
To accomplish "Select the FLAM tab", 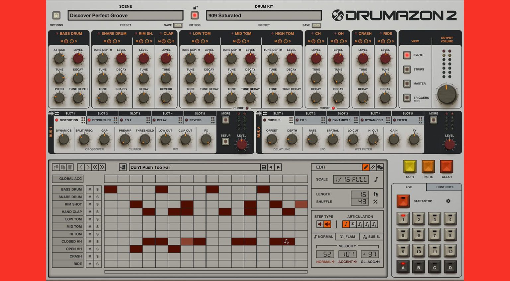I will (x=347, y=236).
